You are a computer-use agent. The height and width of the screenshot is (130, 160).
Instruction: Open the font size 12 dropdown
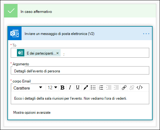52,88
